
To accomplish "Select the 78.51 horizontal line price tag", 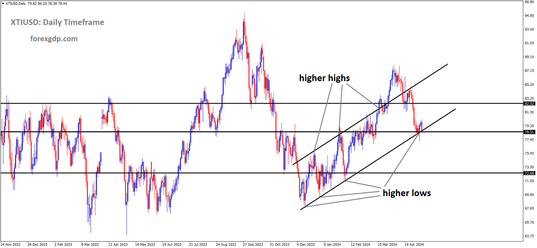I will pos(529,132).
